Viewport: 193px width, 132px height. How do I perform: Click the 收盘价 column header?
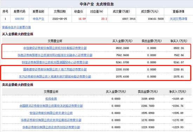[x=79, y=12]
